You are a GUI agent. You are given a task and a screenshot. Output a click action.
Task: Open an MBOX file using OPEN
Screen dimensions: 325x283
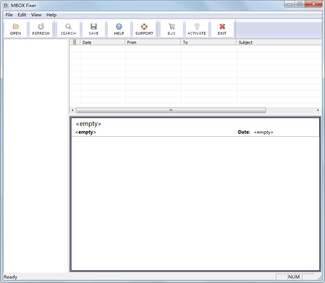pyautogui.click(x=16, y=28)
